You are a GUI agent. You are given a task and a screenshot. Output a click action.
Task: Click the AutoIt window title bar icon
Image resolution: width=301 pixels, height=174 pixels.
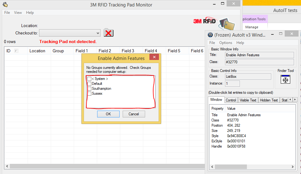[210, 35]
